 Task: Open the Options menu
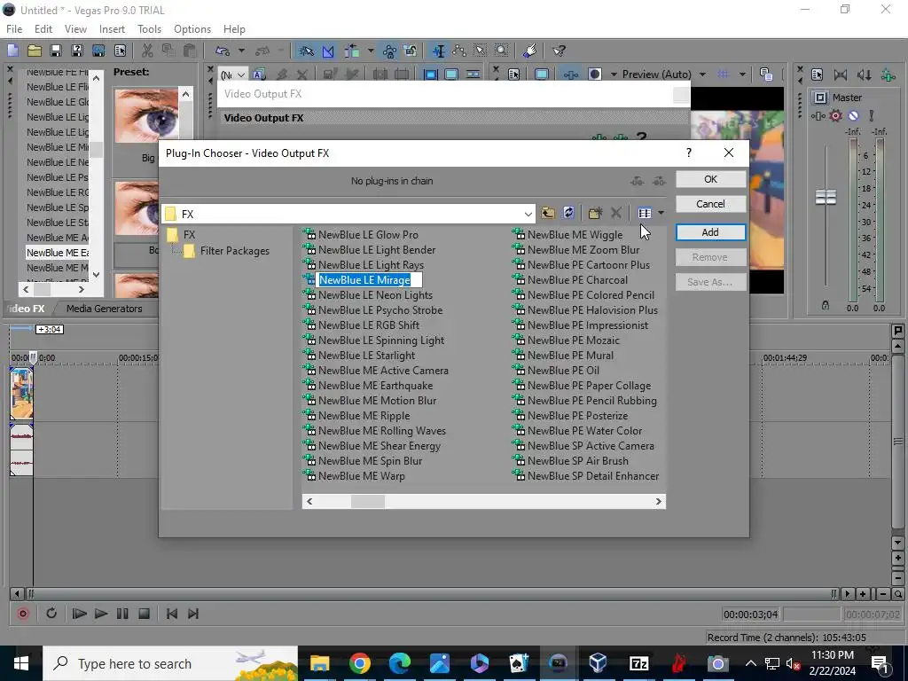tap(192, 29)
